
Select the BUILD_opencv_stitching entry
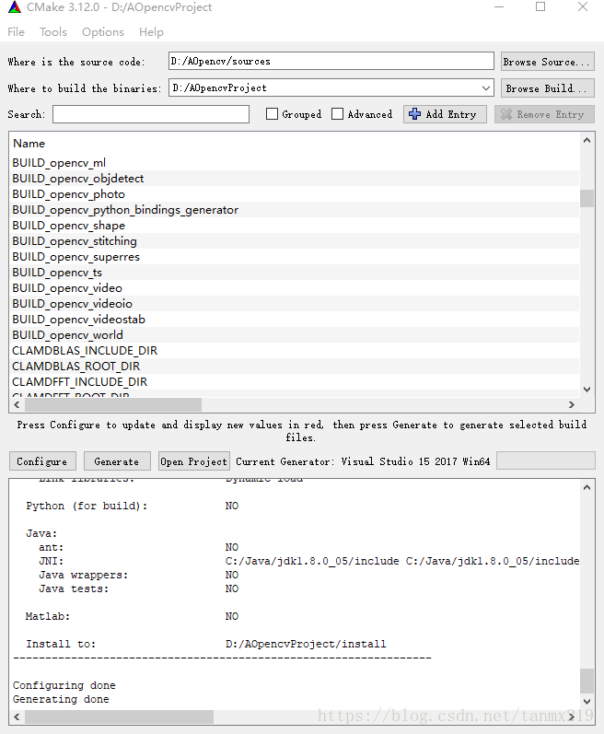pos(295,241)
